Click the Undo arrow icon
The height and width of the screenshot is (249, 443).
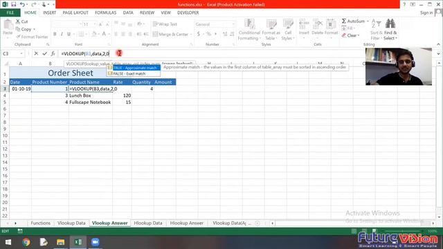22,4
